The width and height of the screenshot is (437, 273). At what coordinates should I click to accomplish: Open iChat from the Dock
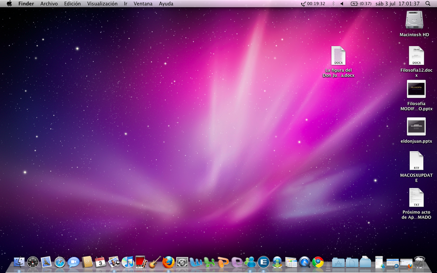[x=73, y=262]
